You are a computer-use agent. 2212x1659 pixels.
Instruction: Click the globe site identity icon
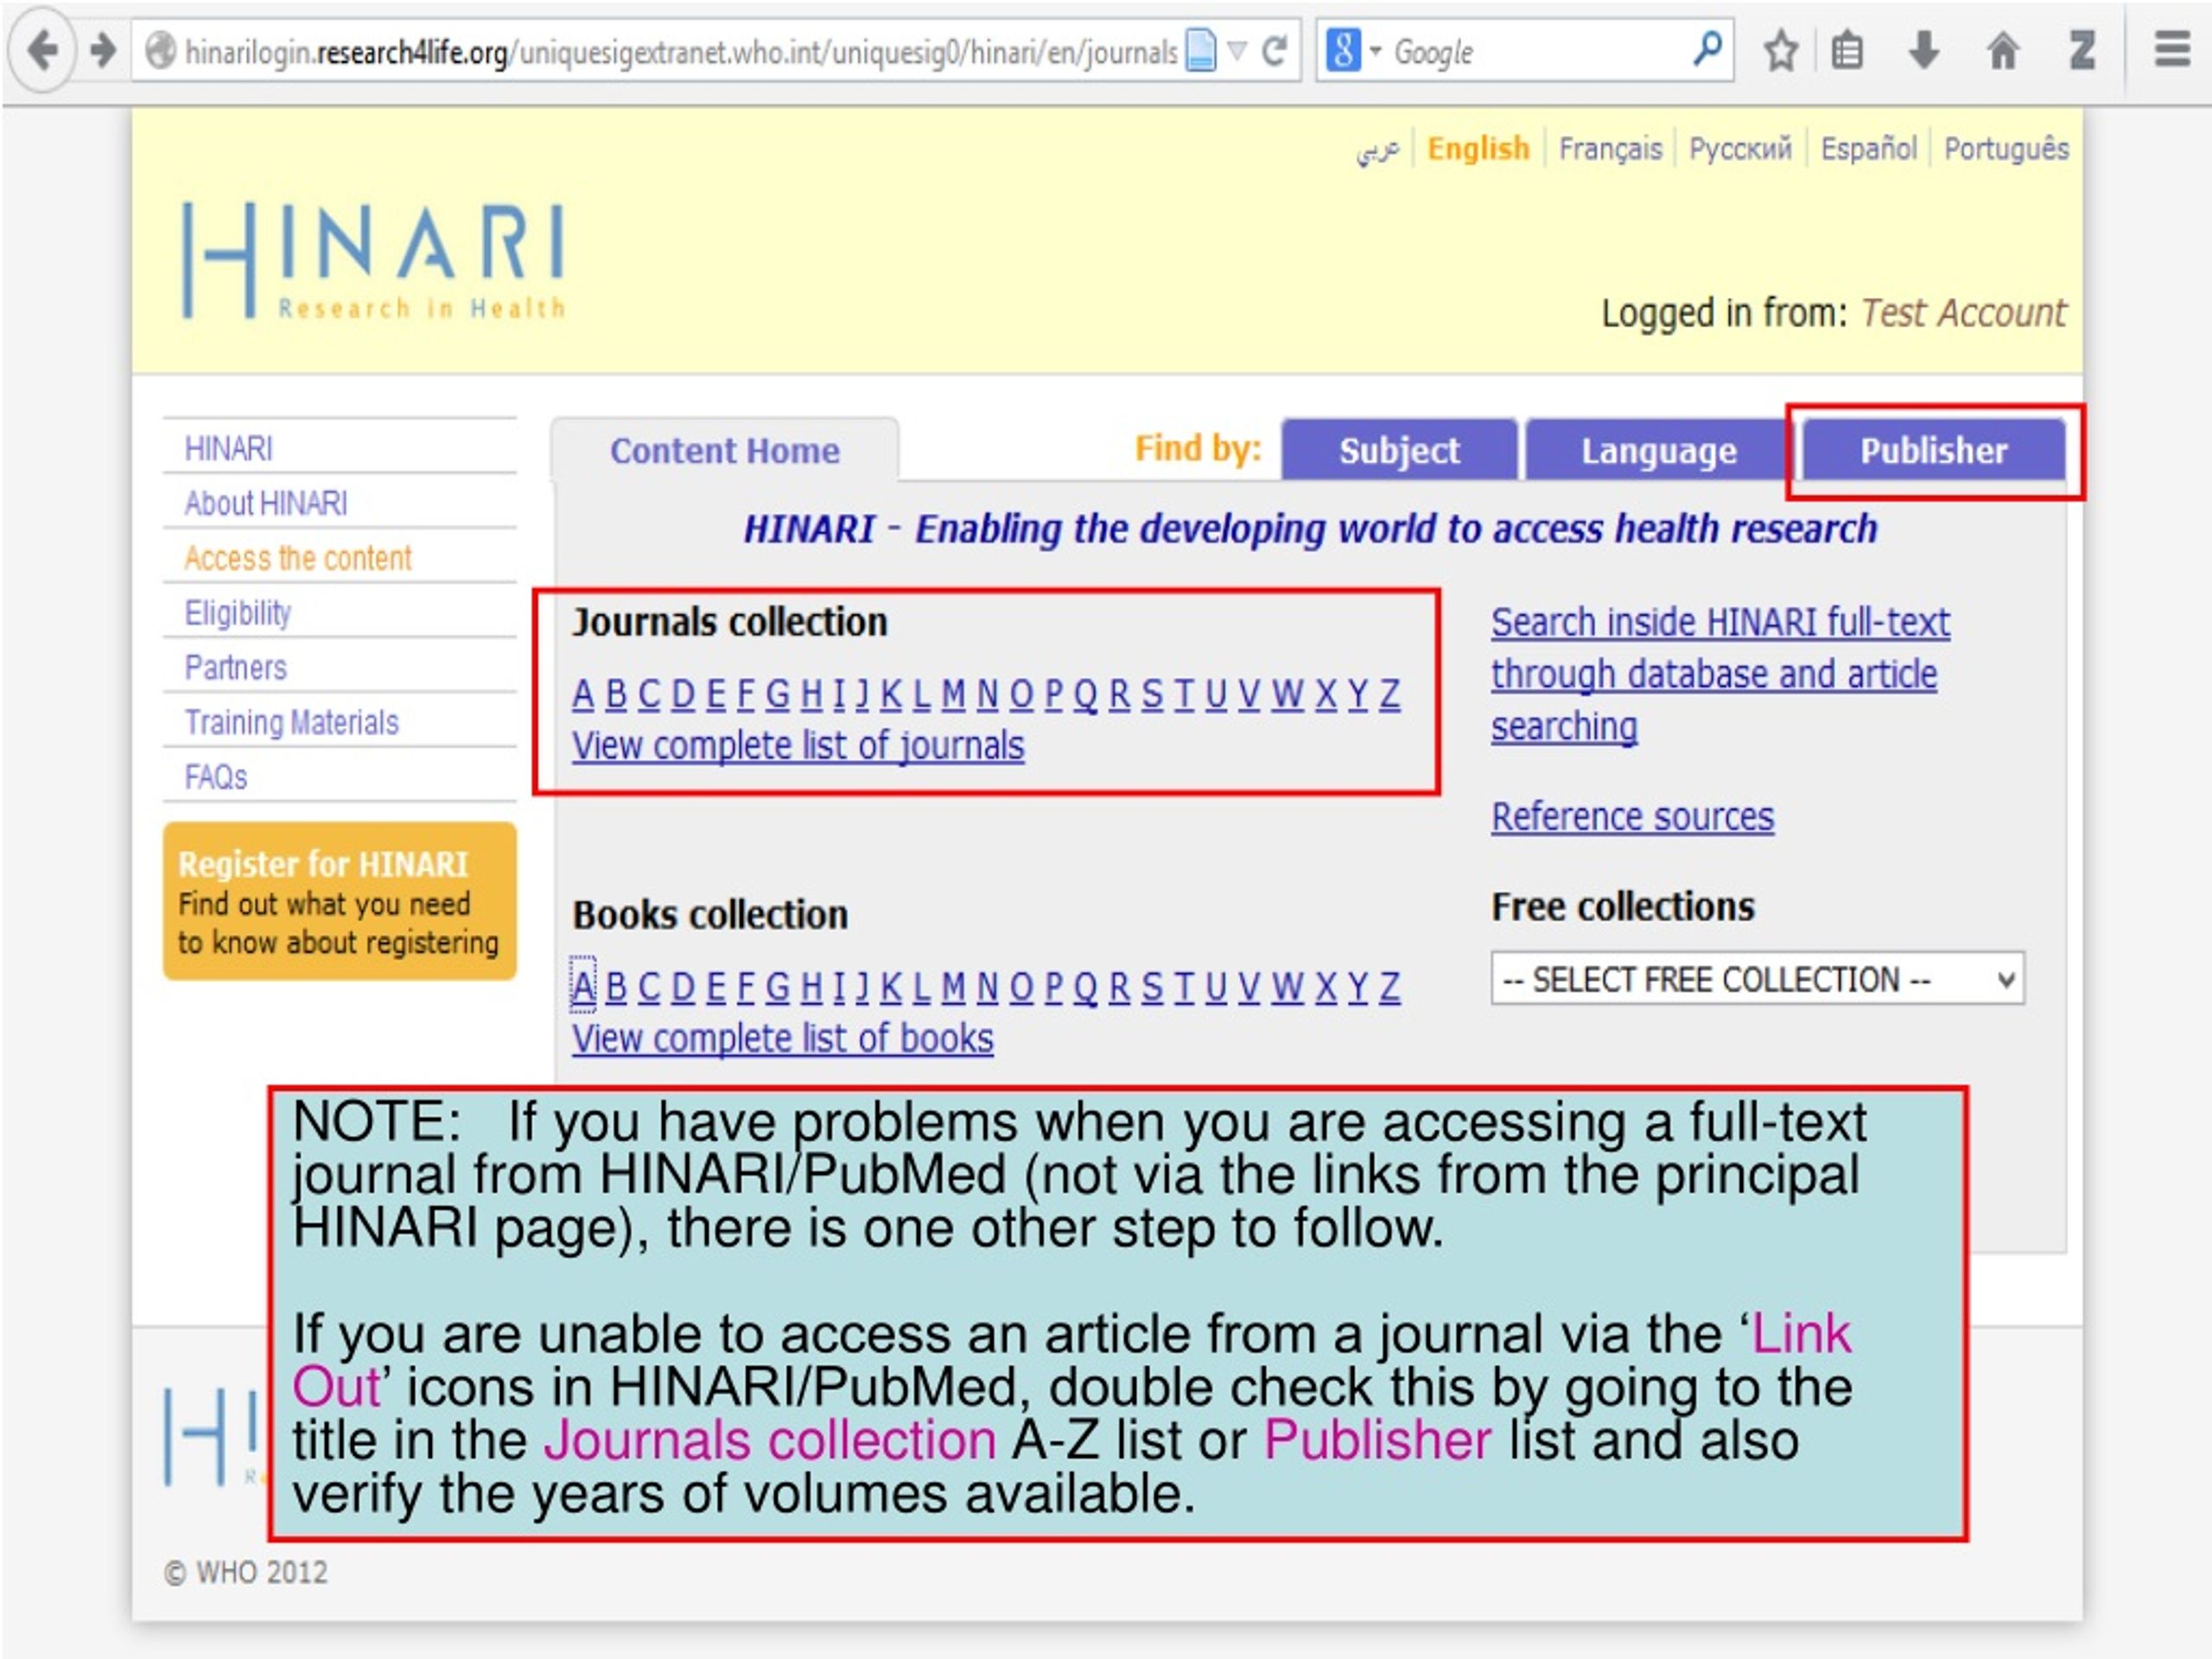pos(160,50)
